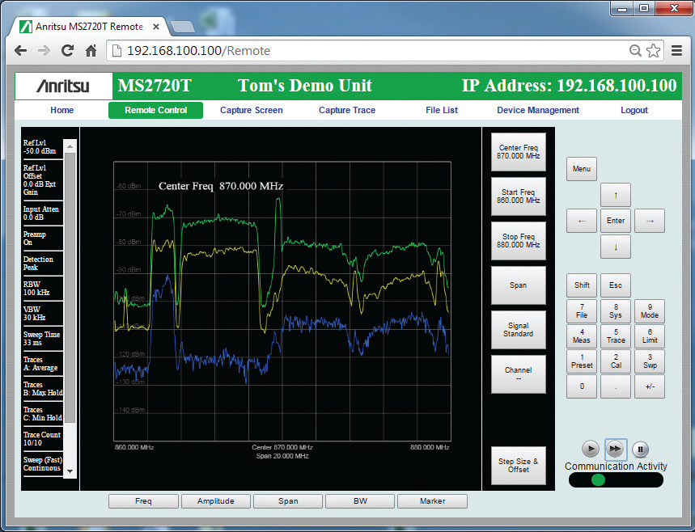
Task: Click the address bar URL field
Action: click(364, 51)
